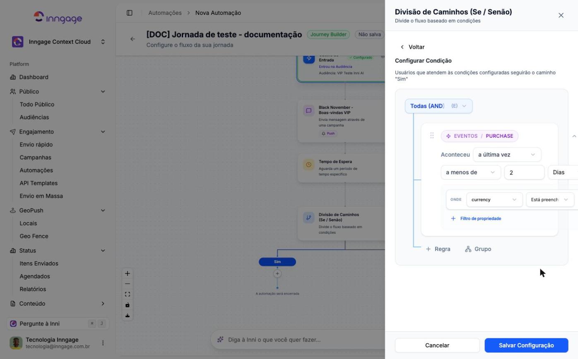Add a condition Grupo
The image size is (578, 359).
pyautogui.click(x=478, y=249)
